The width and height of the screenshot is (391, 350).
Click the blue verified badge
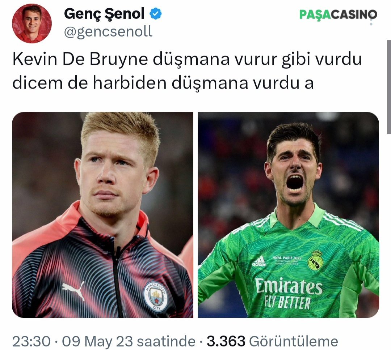(x=156, y=14)
